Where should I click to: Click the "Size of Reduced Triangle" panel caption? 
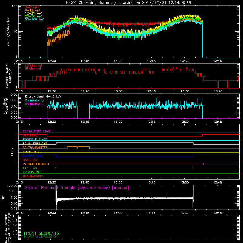tap(77, 188)
